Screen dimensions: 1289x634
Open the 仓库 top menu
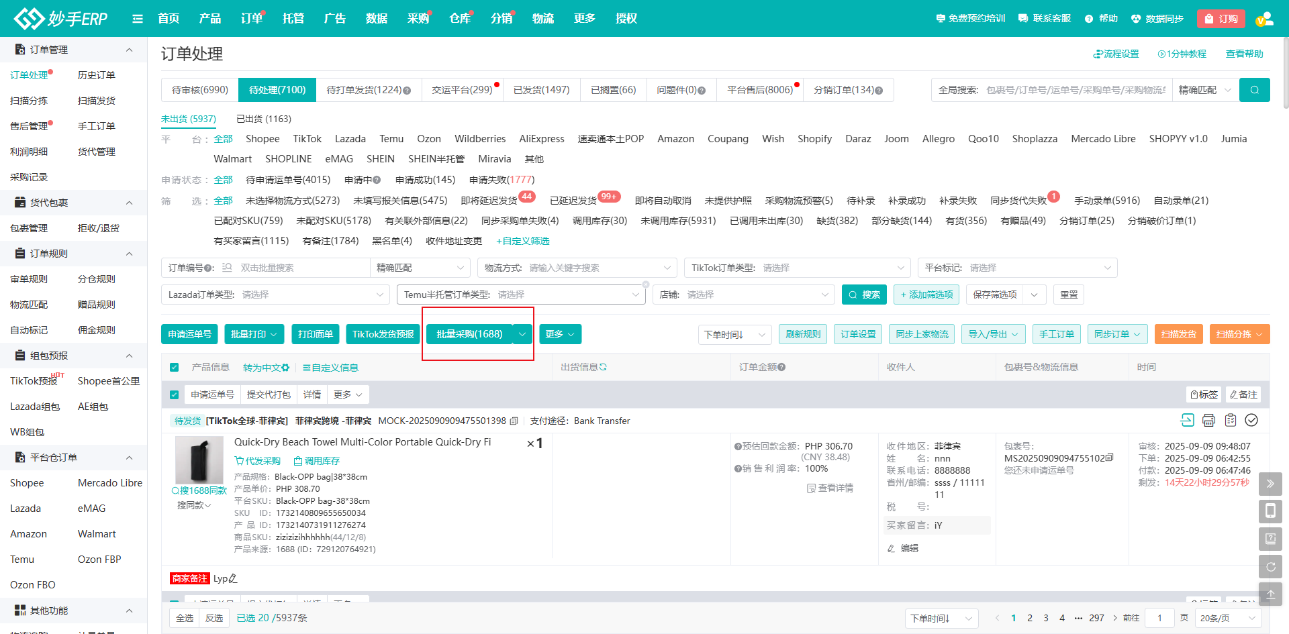click(459, 19)
